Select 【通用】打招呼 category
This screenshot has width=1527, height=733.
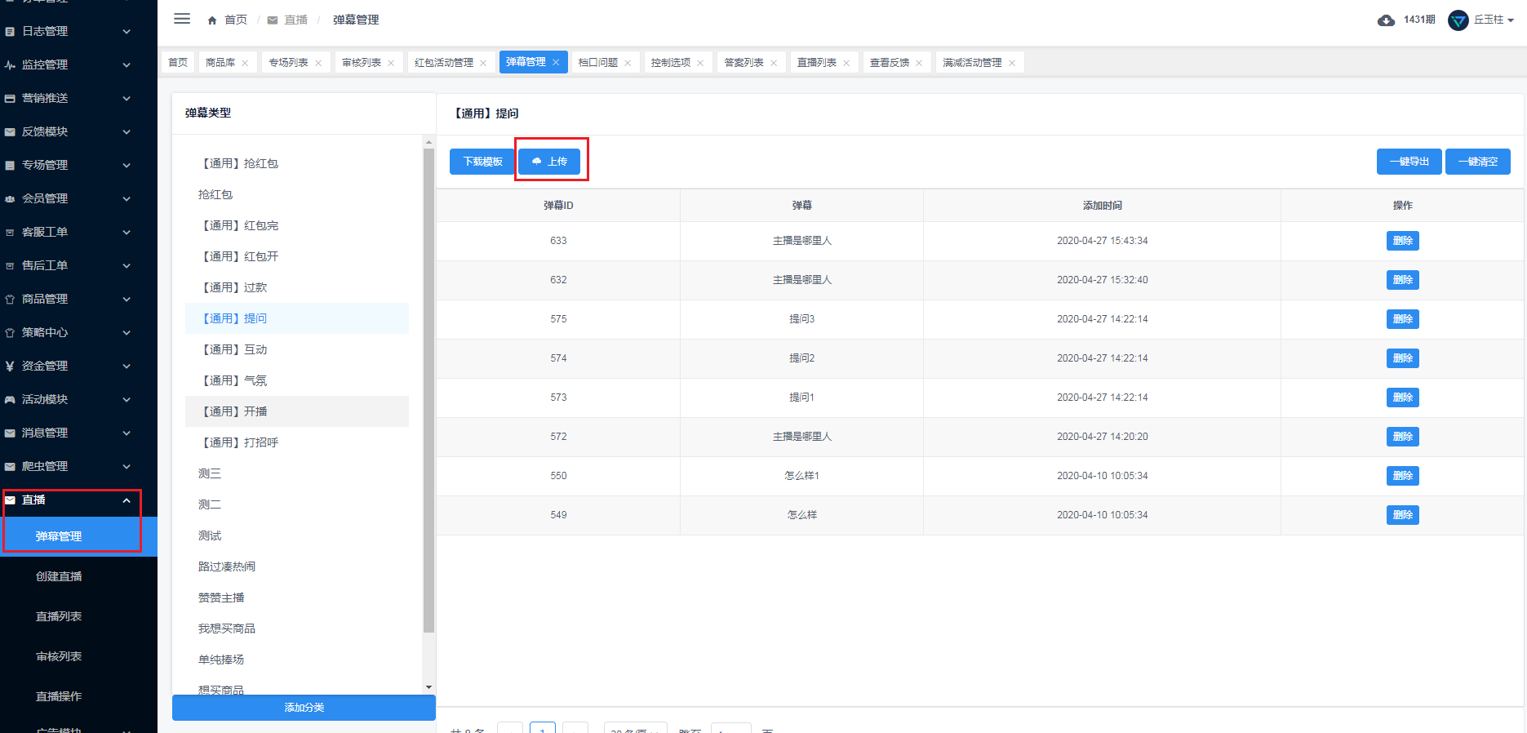click(x=297, y=442)
